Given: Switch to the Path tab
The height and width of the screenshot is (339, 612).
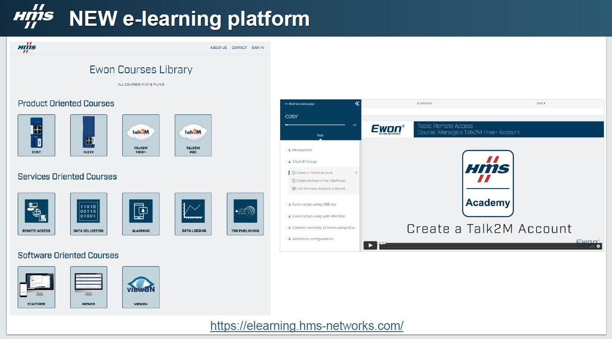Looking at the screenshot, I should coord(320,135).
